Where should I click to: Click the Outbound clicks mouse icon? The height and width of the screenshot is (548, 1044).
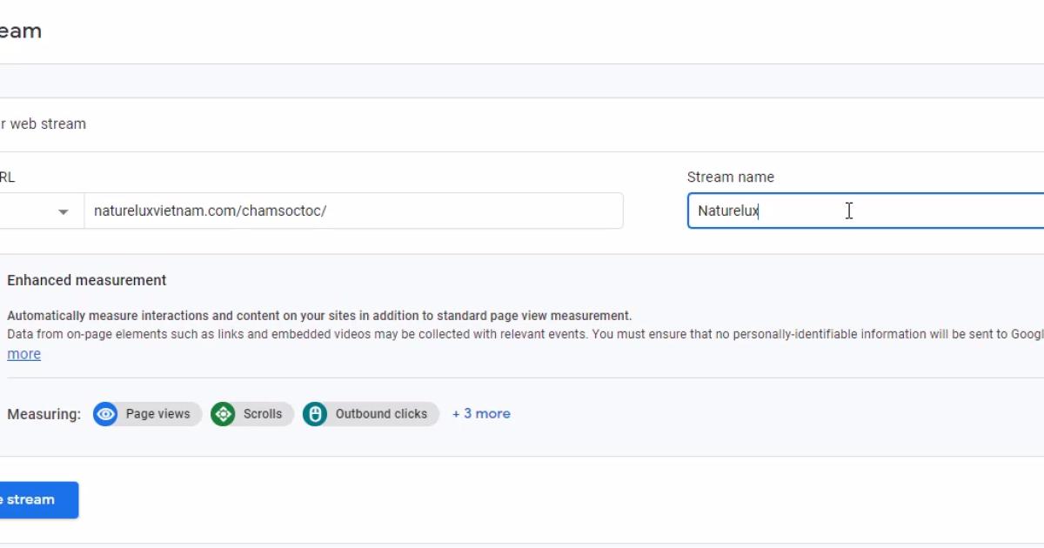coord(314,414)
